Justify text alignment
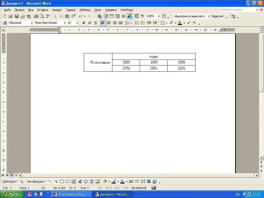The width and height of the screenshot is (264, 198). (x=121, y=23)
